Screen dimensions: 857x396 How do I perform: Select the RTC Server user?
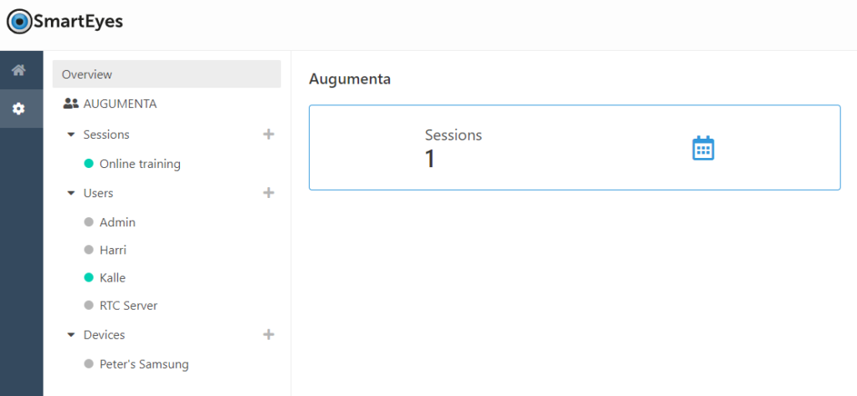pos(128,306)
